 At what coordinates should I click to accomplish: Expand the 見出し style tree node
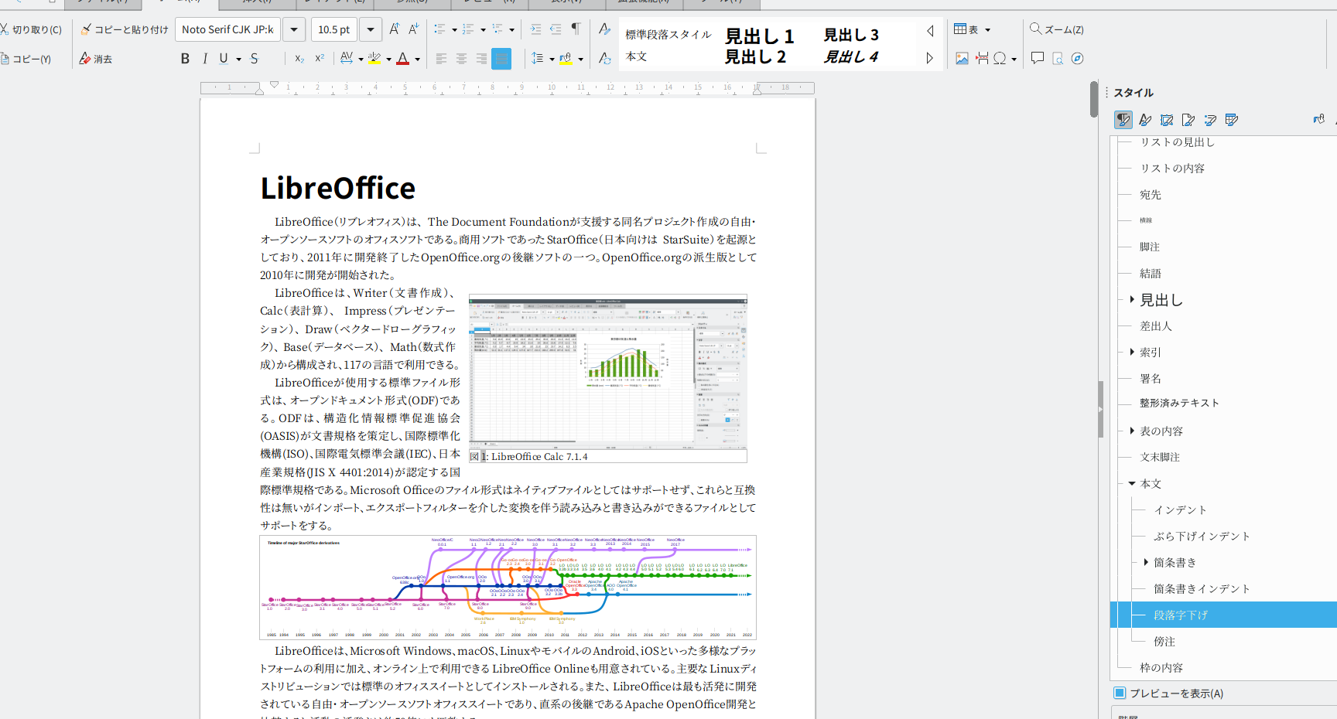(1132, 299)
